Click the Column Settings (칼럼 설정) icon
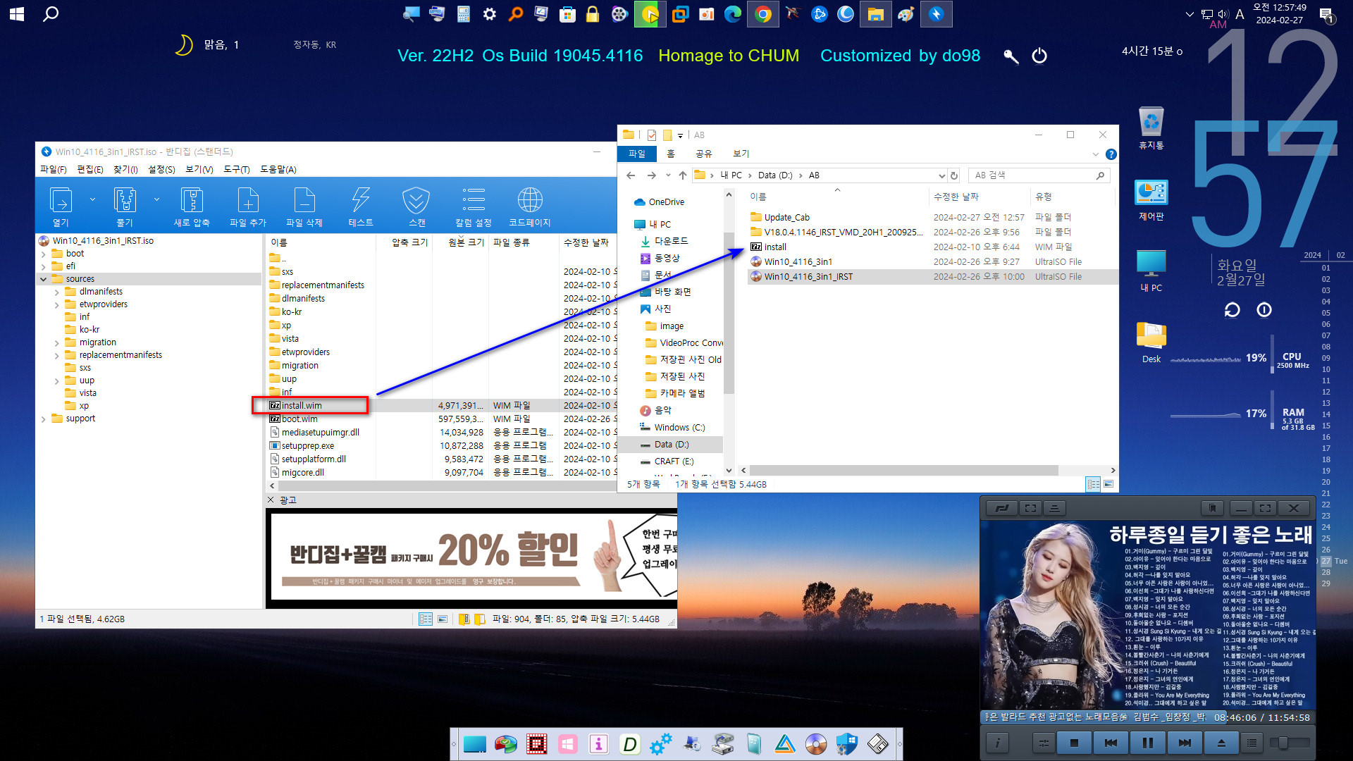 coord(474,206)
